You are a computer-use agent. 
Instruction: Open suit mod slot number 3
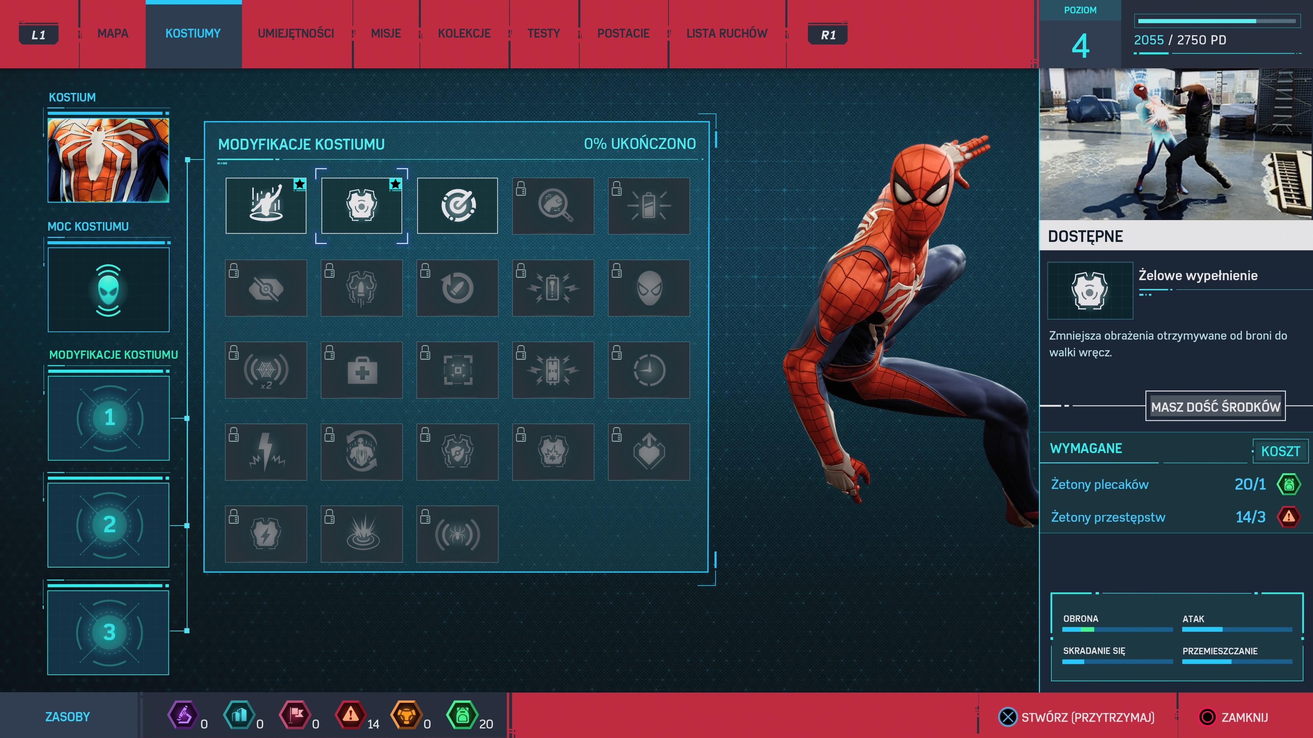click(x=109, y=632)
